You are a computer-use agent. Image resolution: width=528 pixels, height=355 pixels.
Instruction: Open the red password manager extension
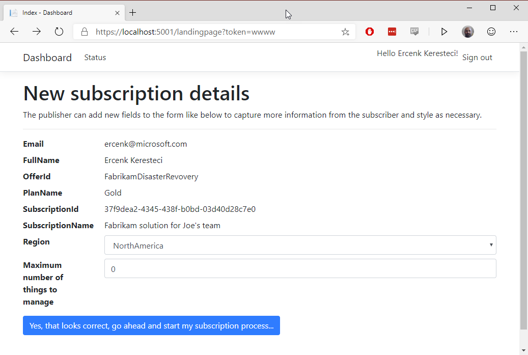(x=392, y=32)
